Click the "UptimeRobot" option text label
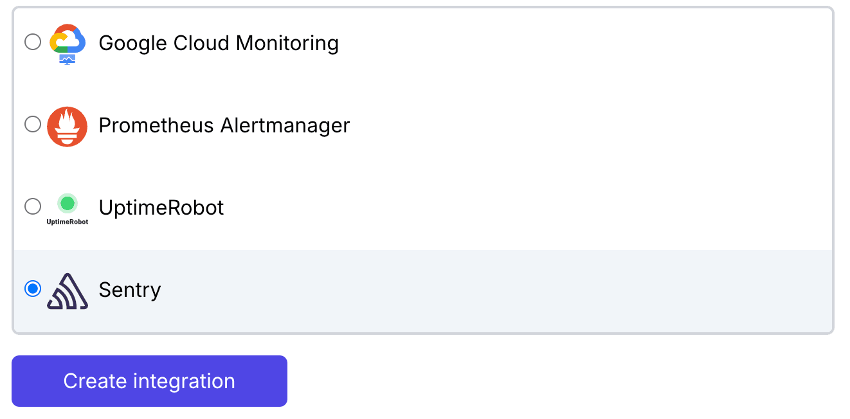The image size is (850, 419). (161, 208)
